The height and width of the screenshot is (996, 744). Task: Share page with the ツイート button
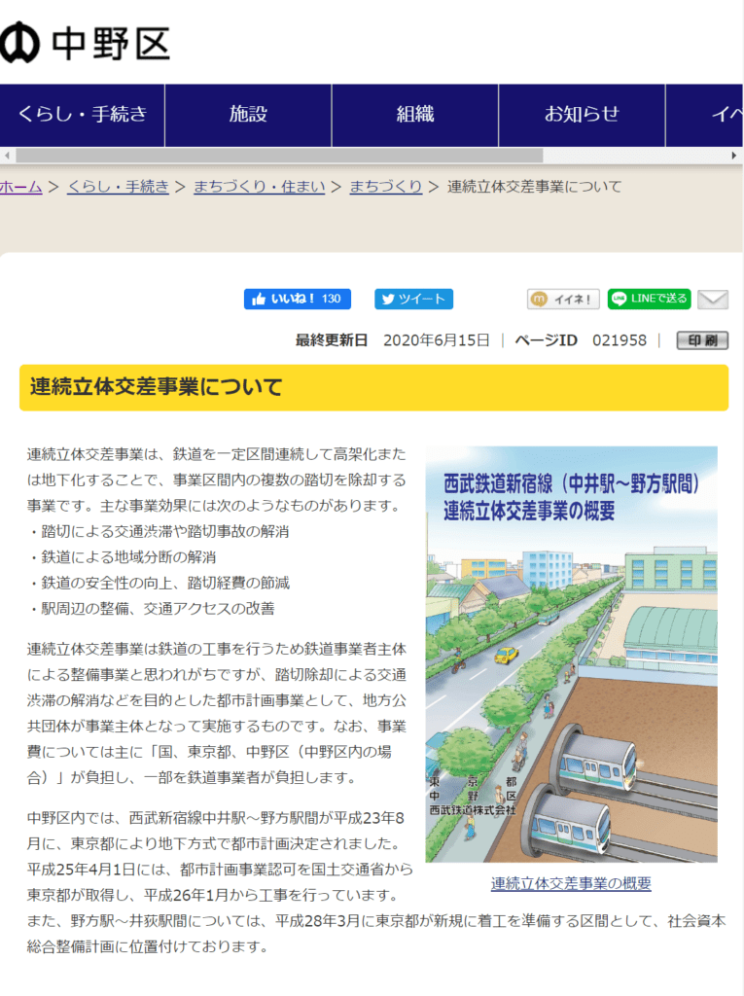tap(413, 299)
